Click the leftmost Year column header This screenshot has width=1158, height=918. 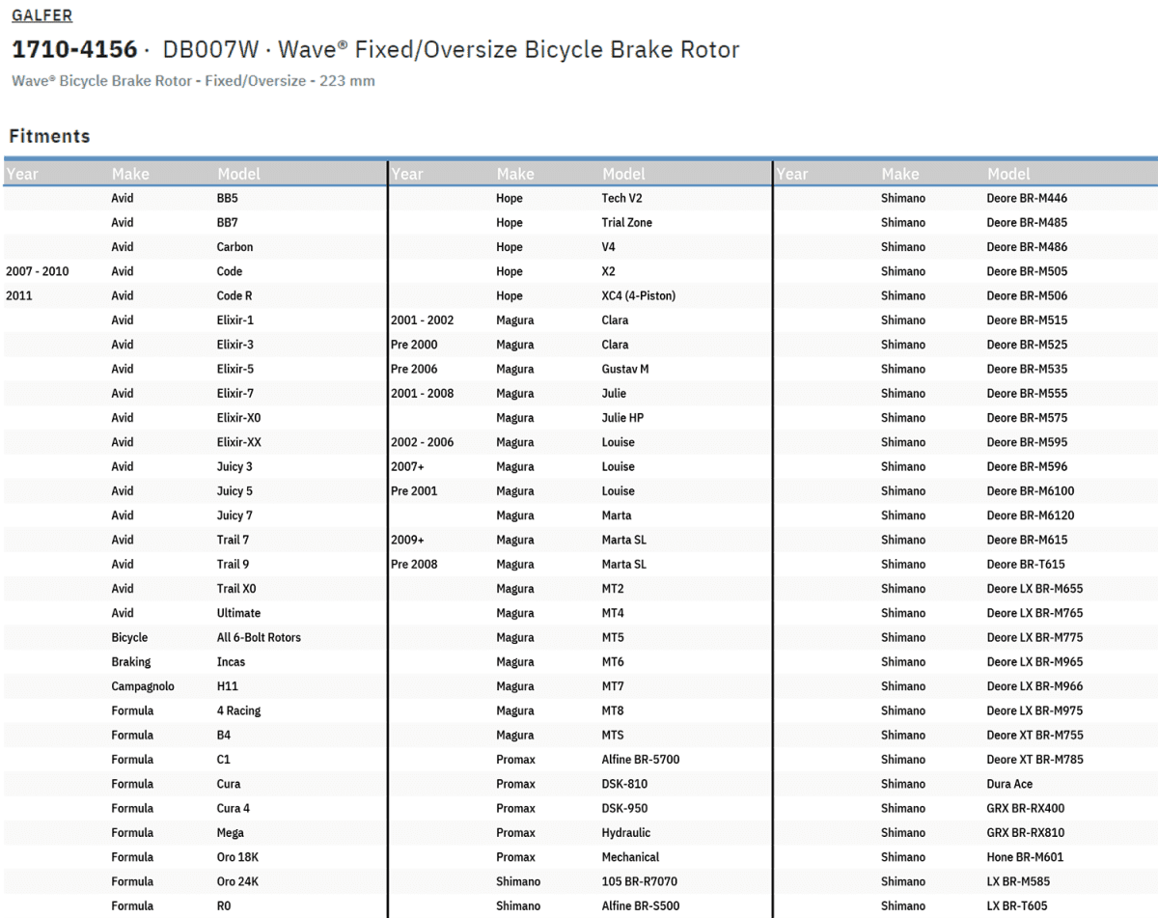[22, 174]
